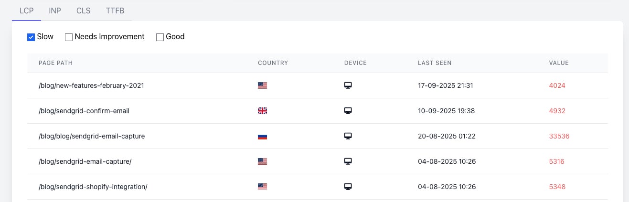Click the desktop device icon for new-features-february-2021

348,86
